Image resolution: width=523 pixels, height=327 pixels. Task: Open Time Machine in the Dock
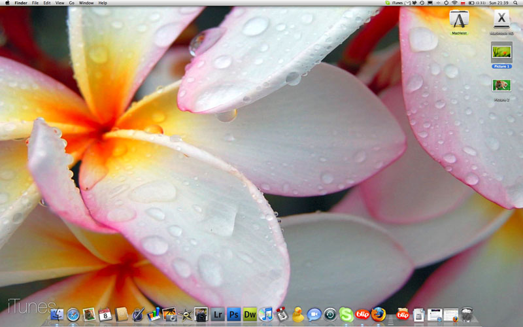330,315
